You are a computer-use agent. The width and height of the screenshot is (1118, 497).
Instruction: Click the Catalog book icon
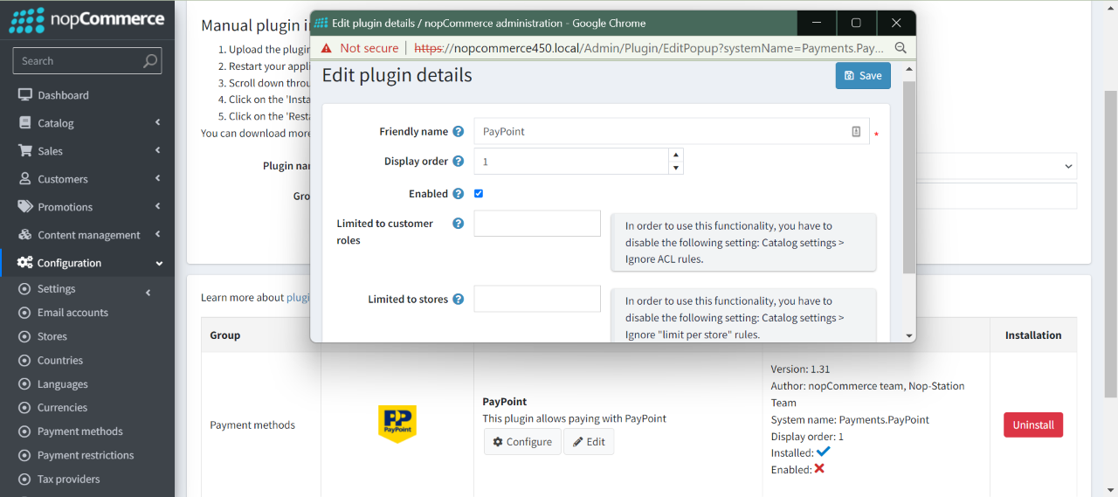pos(24,123)
